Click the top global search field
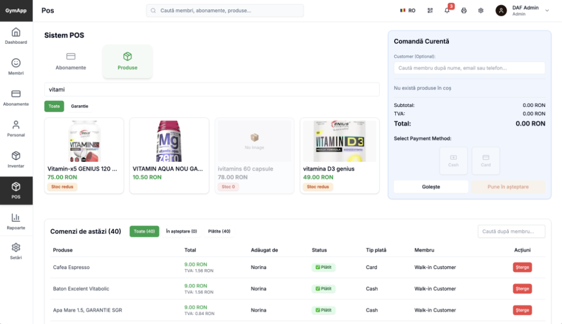 click(225, 10)
